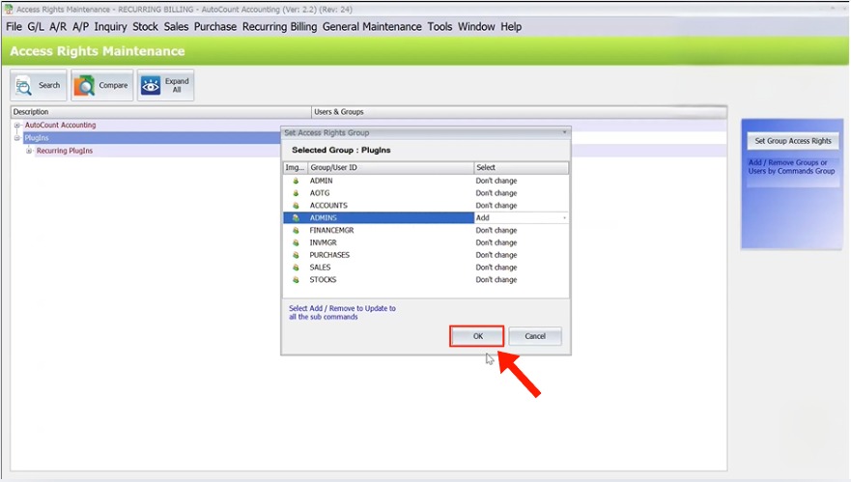This screenshot has width=851, height=482.
Task: Confirm the dialog with OK
Action: pos(477,336)
